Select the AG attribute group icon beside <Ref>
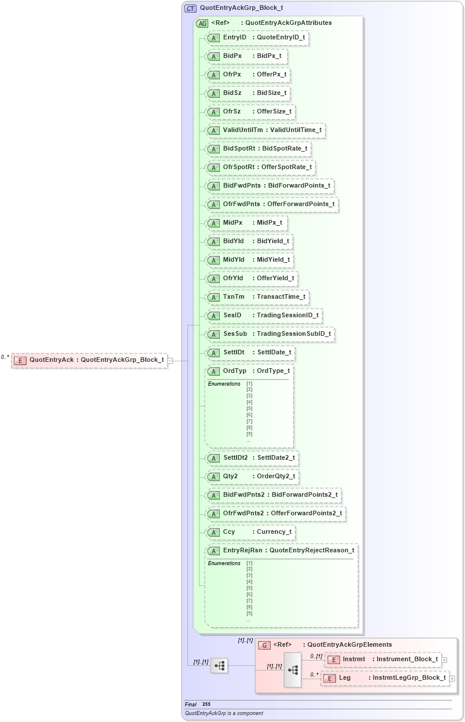Viewport: 465px width, 722px height. [202, 23]
